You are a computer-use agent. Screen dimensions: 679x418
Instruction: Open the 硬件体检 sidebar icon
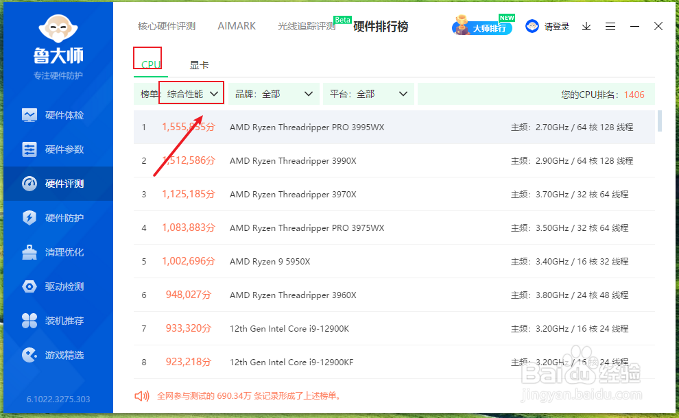29,115
